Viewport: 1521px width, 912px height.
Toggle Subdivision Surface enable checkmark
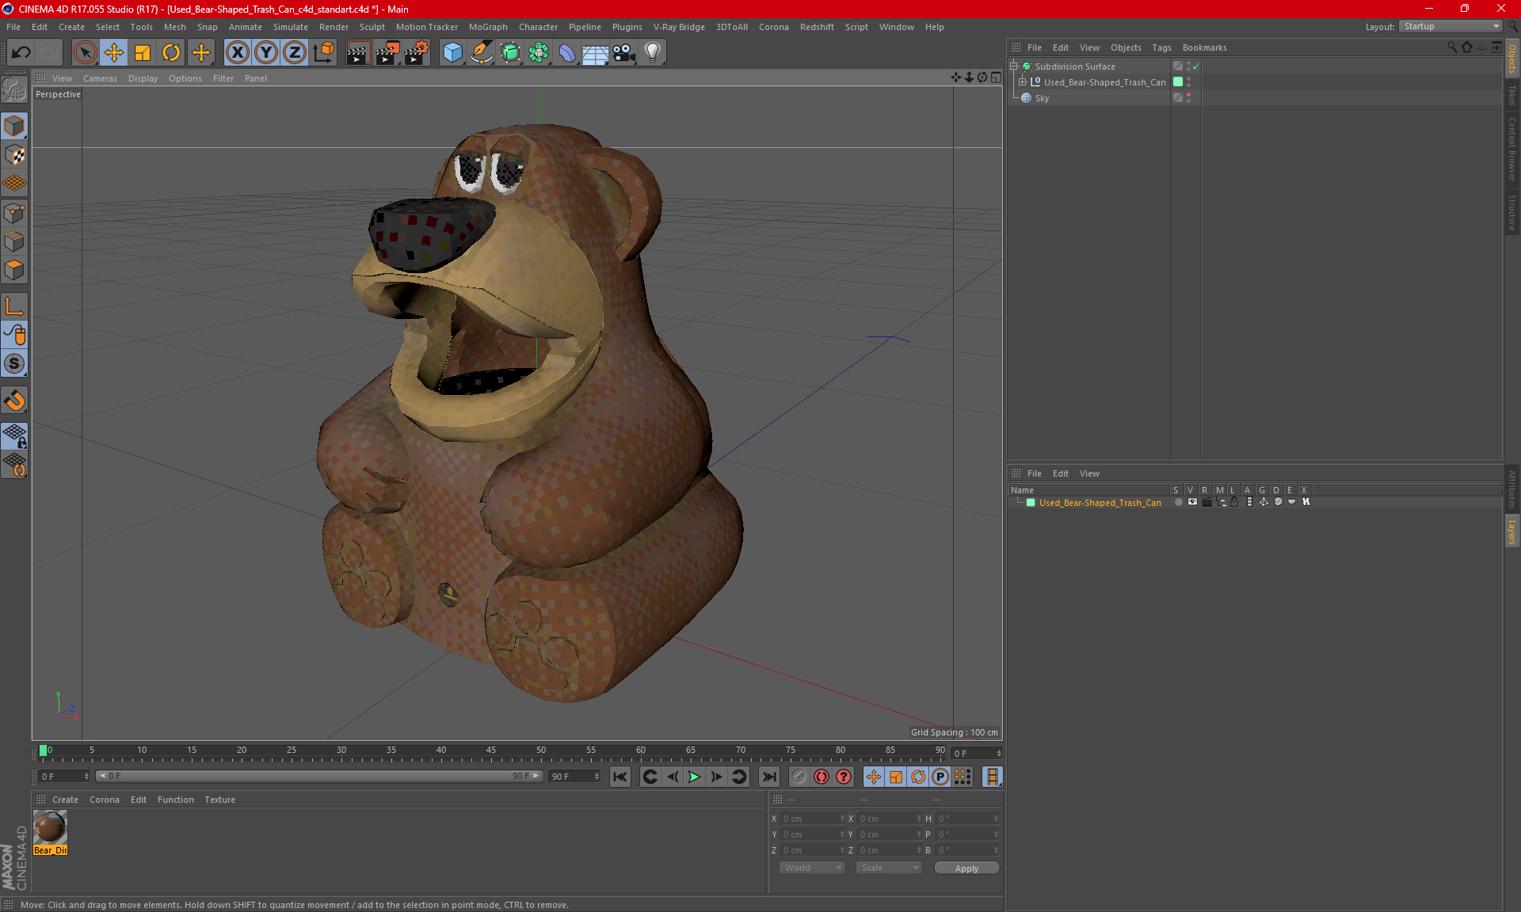coord(1195,66)
